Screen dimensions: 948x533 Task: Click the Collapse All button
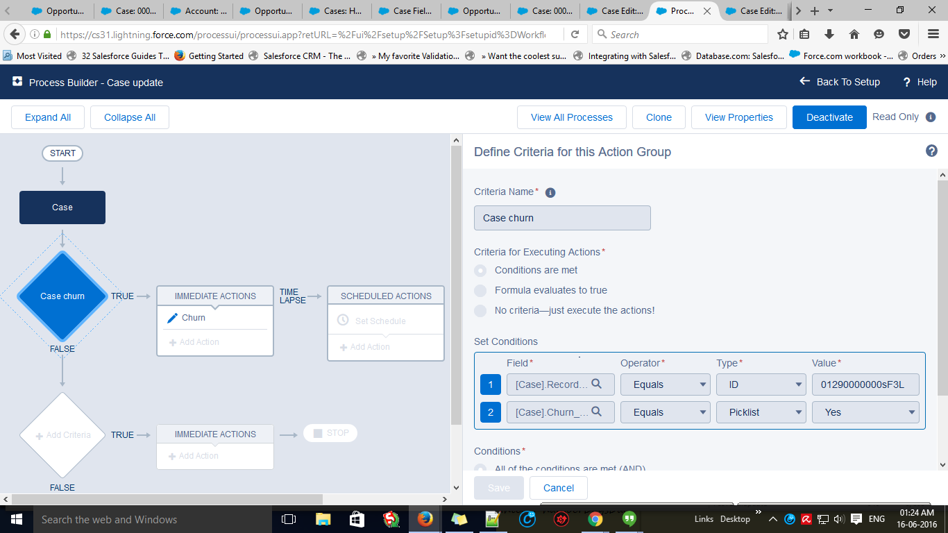(130, 117)
